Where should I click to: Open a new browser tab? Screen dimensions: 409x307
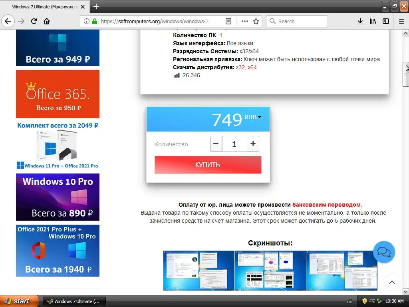tap(96, 6)
